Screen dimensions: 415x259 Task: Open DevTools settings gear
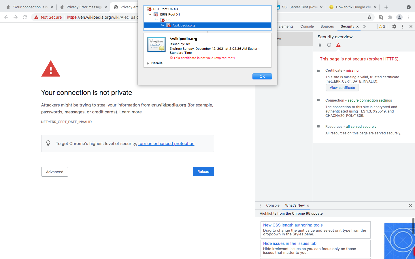pyautogui.click(x=394, y=26)
